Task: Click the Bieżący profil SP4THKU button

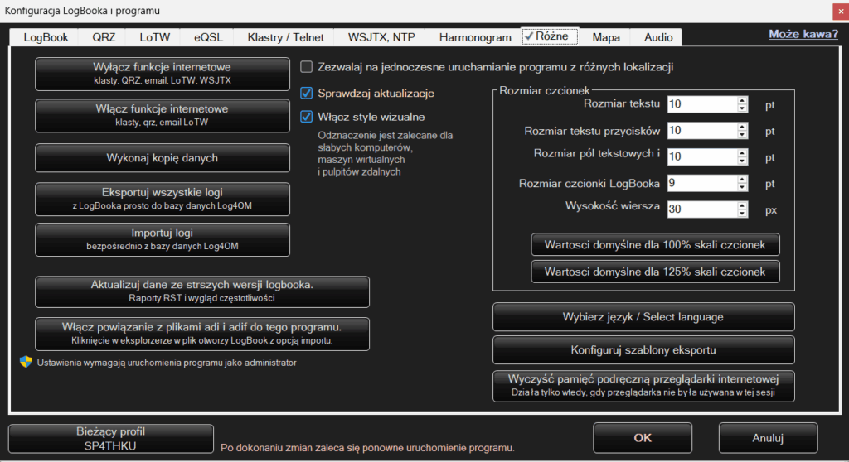Action: pos(111,437)
